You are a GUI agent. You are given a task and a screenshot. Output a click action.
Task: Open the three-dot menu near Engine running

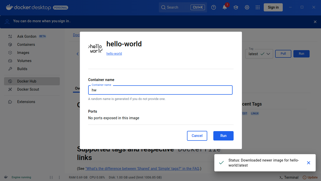click(x=59, y=177)
